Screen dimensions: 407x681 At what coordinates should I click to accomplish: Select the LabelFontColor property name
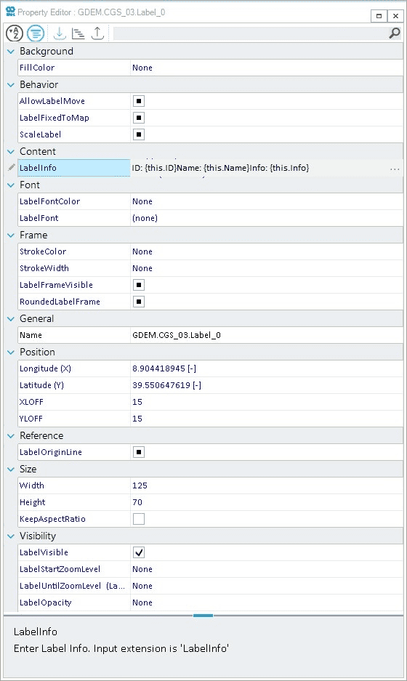click(x=49, y=201)
